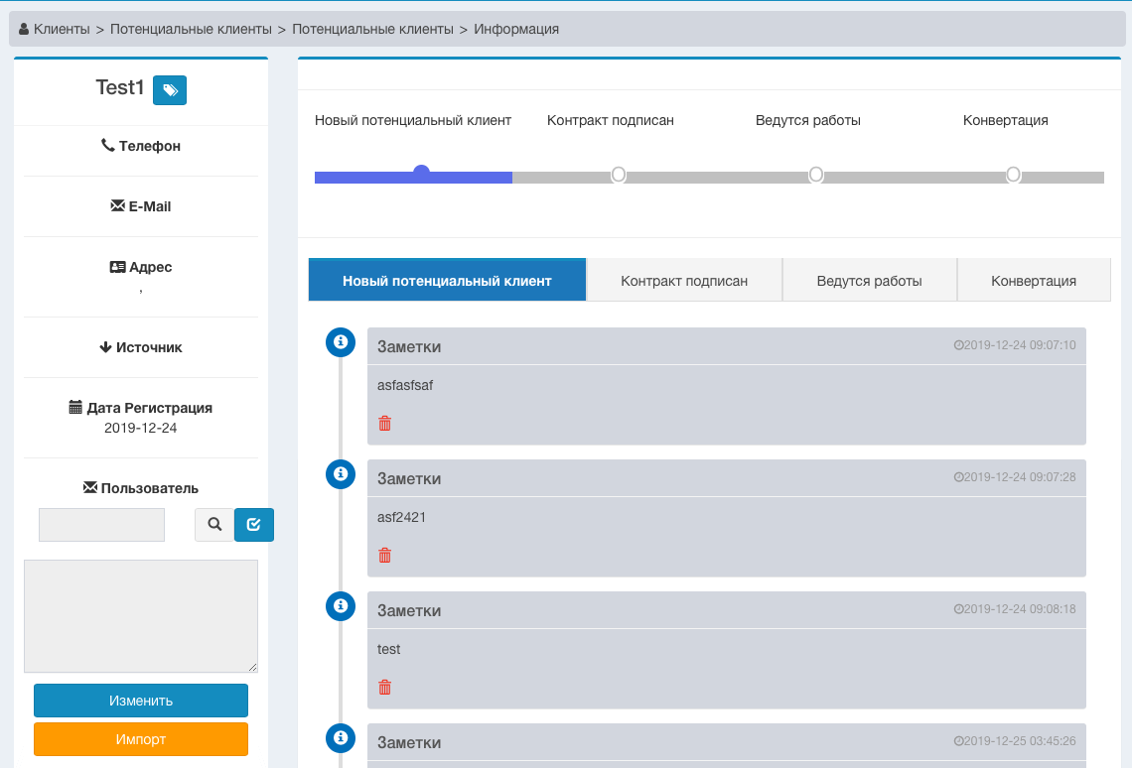Focus the Пользователь text input field
This screenshot has height=768, width=1132.
coord(101,525)
